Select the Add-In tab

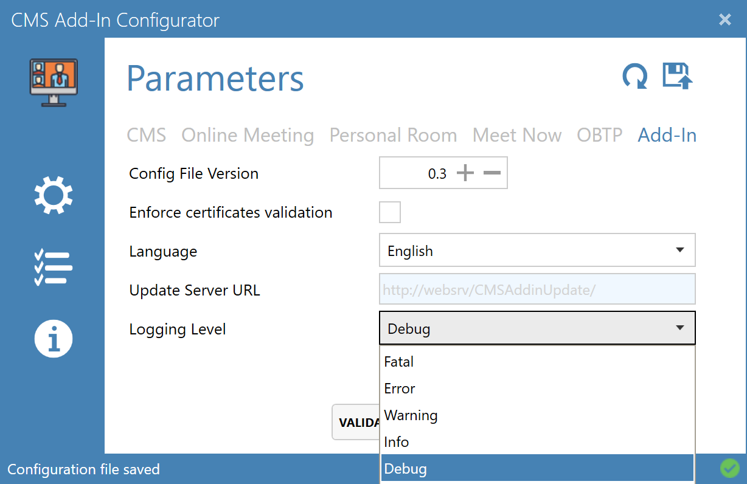click(667, 135)
